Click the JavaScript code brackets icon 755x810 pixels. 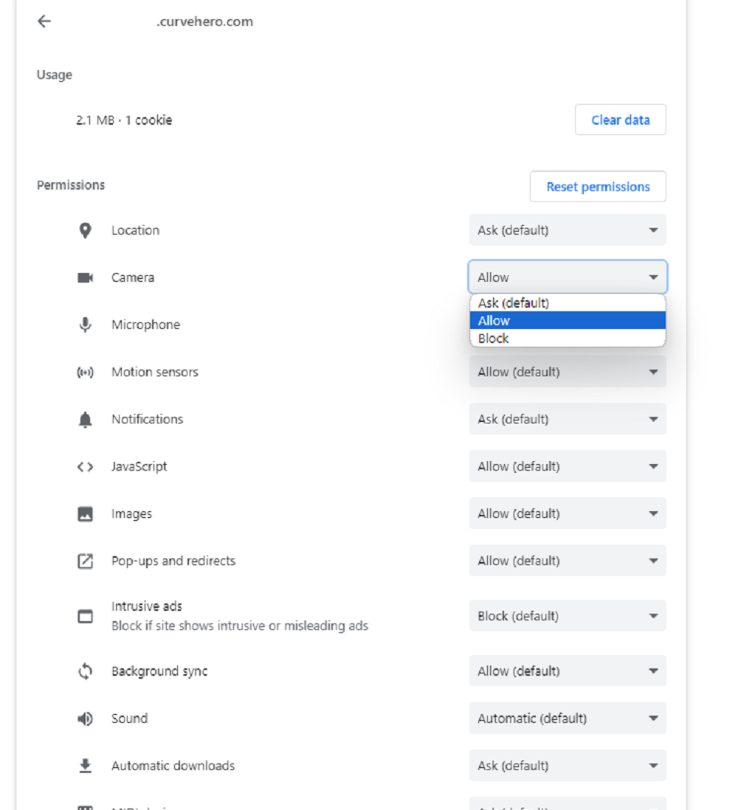[86, 467]
